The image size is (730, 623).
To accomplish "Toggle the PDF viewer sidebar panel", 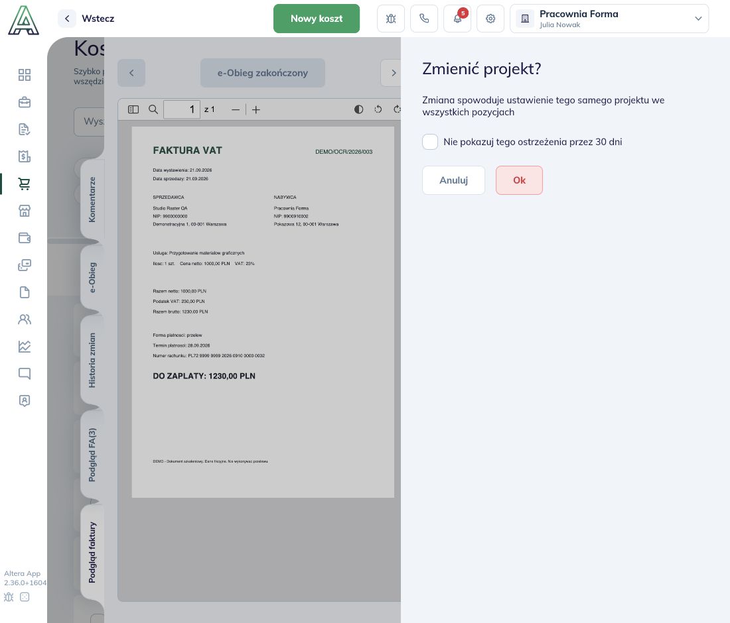I will click(x=133, y=110).
